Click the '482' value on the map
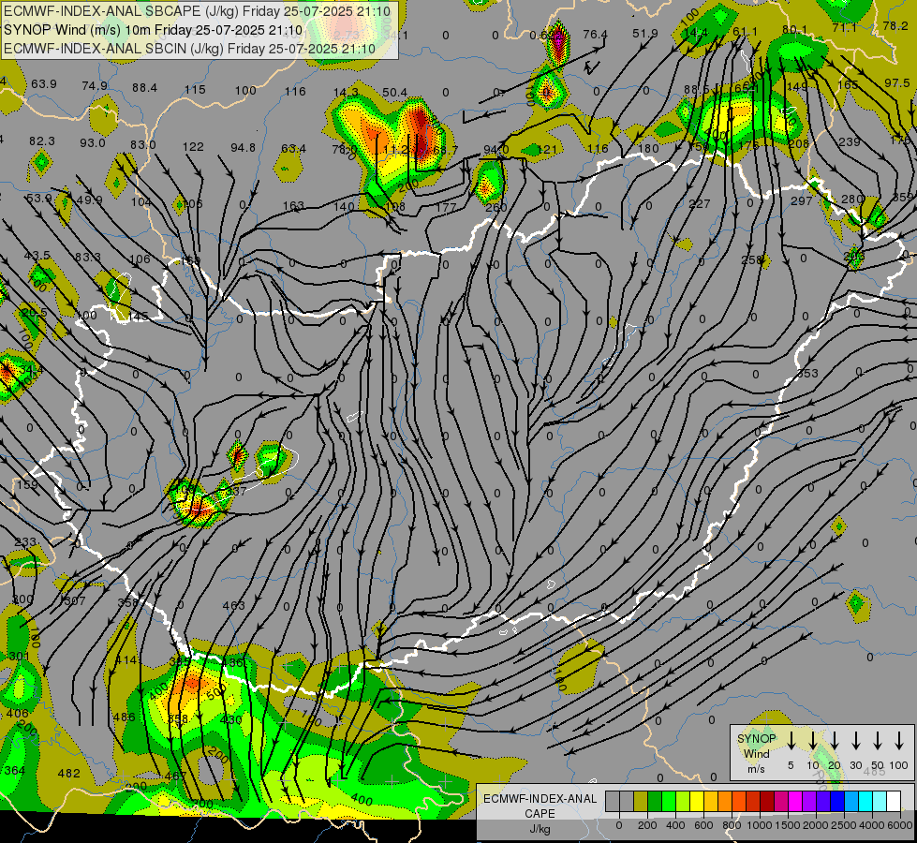Viewport: 917px width, 843px height. pos(69,774)
